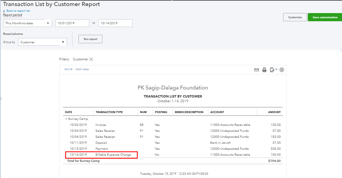Open the Group by Customer dropdown
The height and width of the screenshot is (178, 342).
pyautogui.click(x=42, y=42)
